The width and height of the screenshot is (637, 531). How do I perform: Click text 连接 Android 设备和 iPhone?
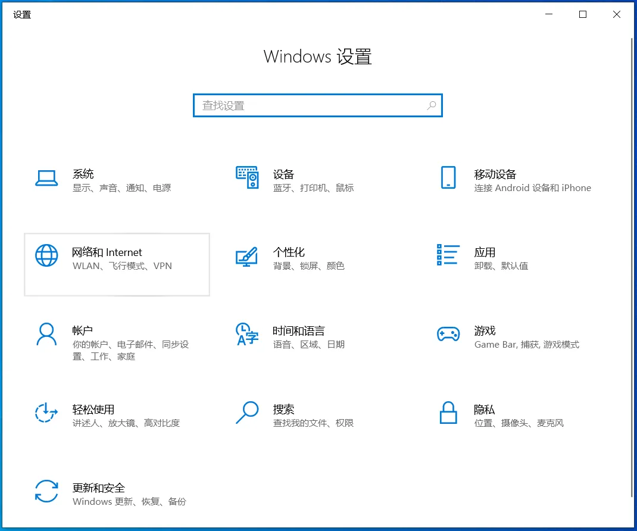[533, 188]
